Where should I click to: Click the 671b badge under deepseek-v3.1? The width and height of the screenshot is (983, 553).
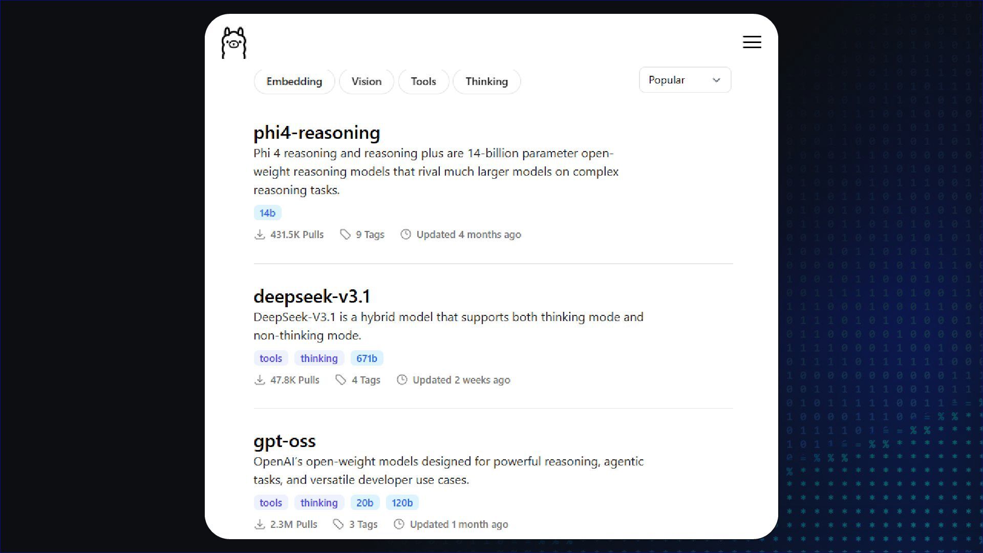(367, 358)
